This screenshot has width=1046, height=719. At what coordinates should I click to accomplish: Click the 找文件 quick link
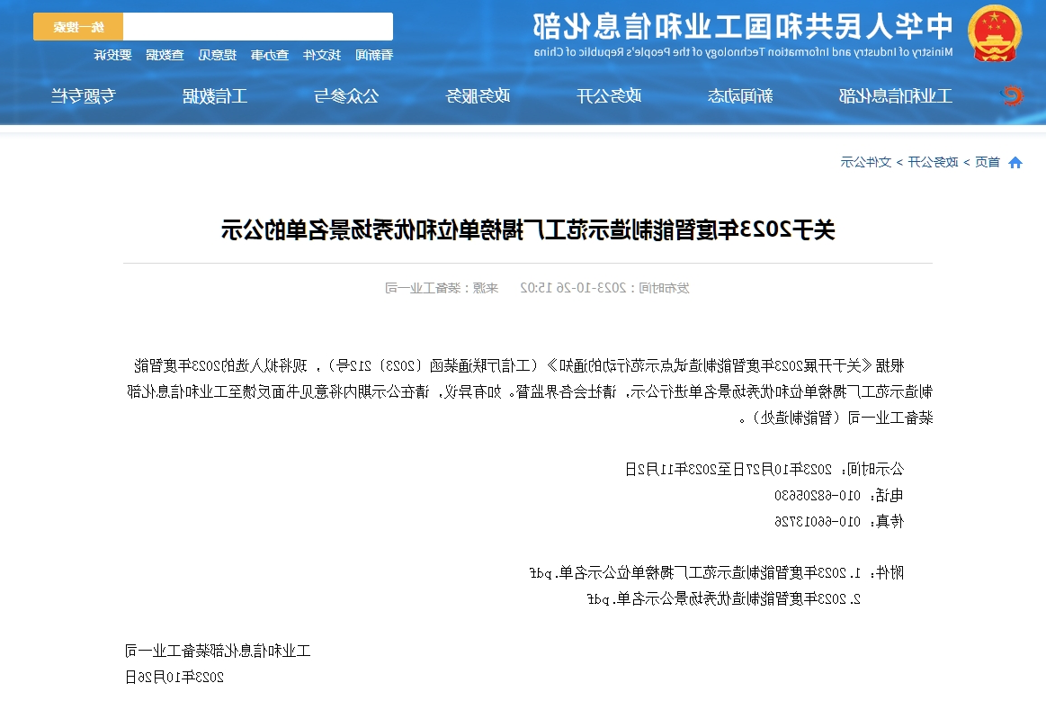(x=322, y=55)
